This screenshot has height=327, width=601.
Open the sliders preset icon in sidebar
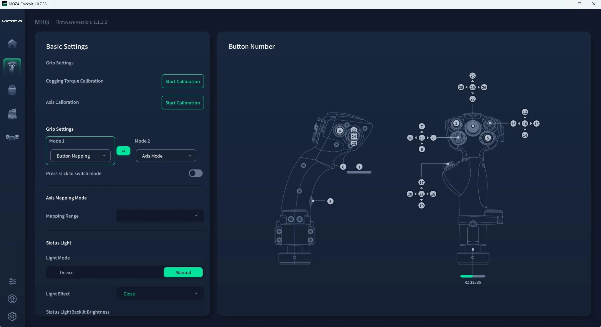click(x=12, y=281)
